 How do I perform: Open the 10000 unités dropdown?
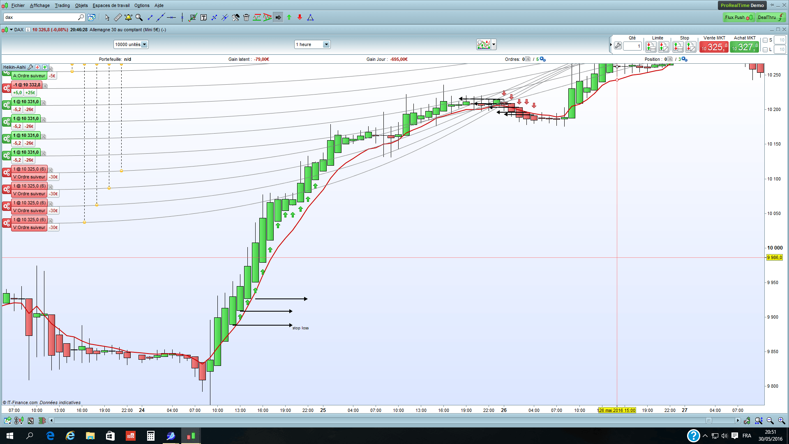click(144, 44)
